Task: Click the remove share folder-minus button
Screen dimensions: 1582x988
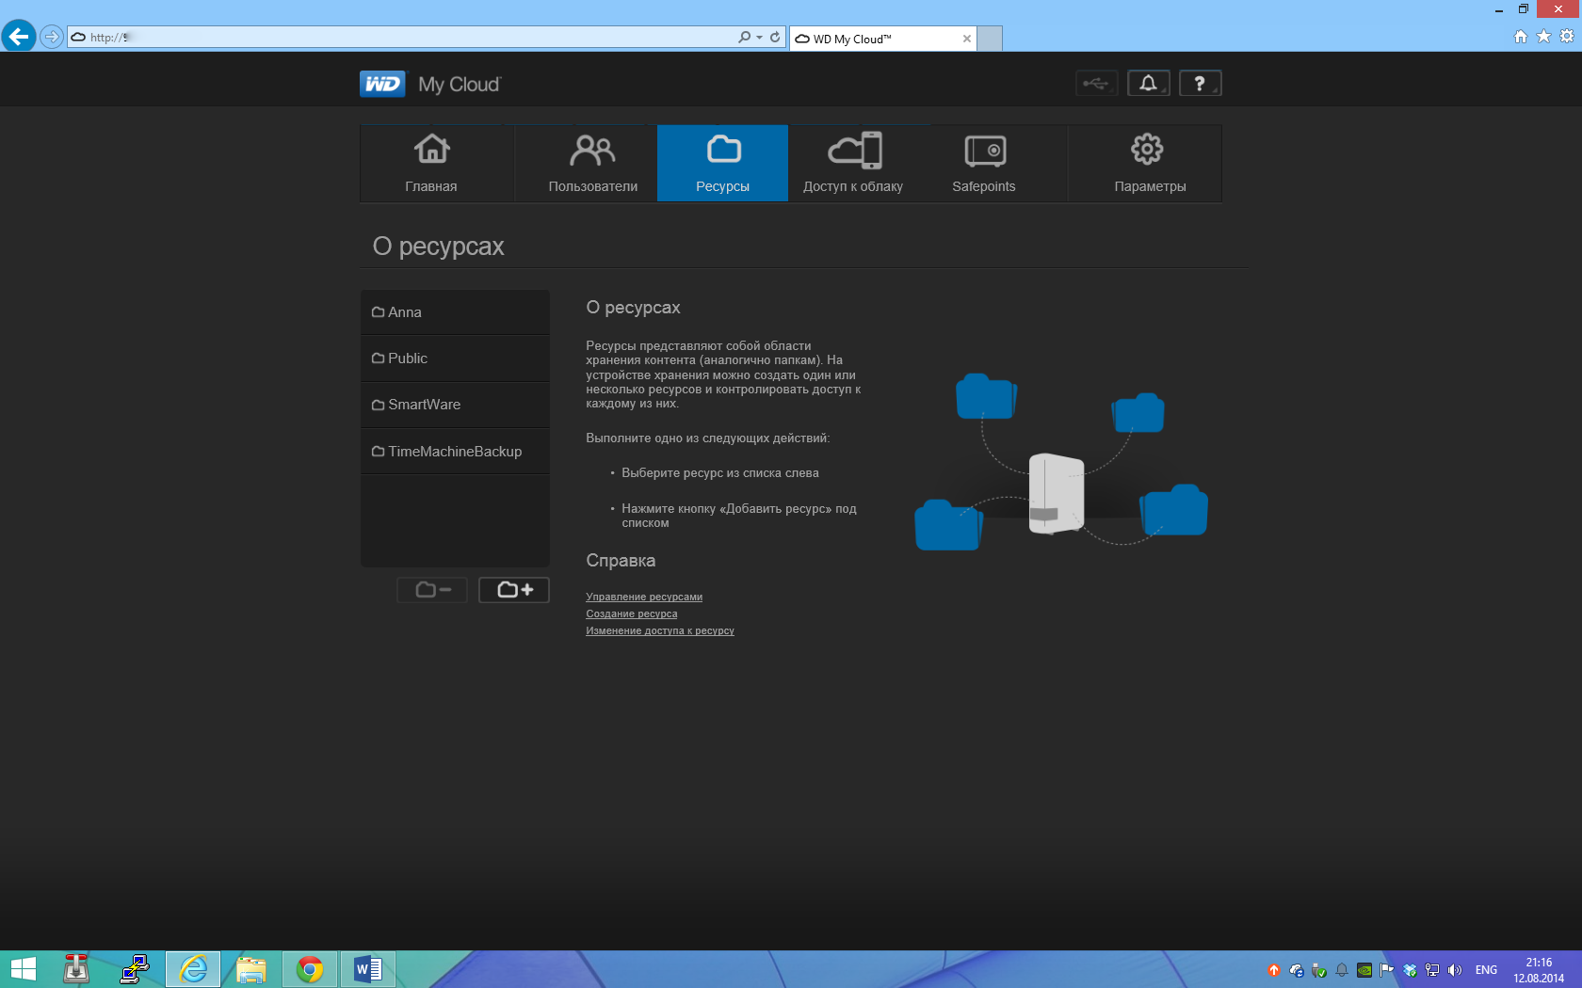Action: click(x=432, y=590)
